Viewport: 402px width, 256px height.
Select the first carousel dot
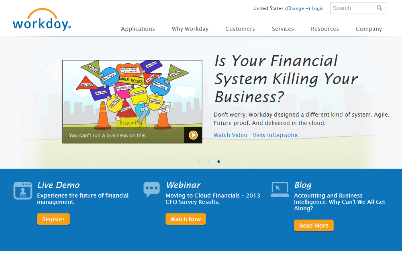tap(199, 161)
